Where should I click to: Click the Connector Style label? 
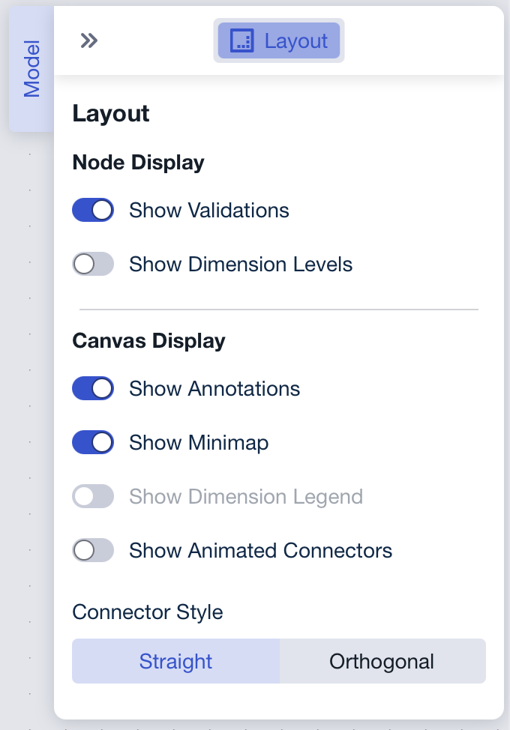[147, 612]
